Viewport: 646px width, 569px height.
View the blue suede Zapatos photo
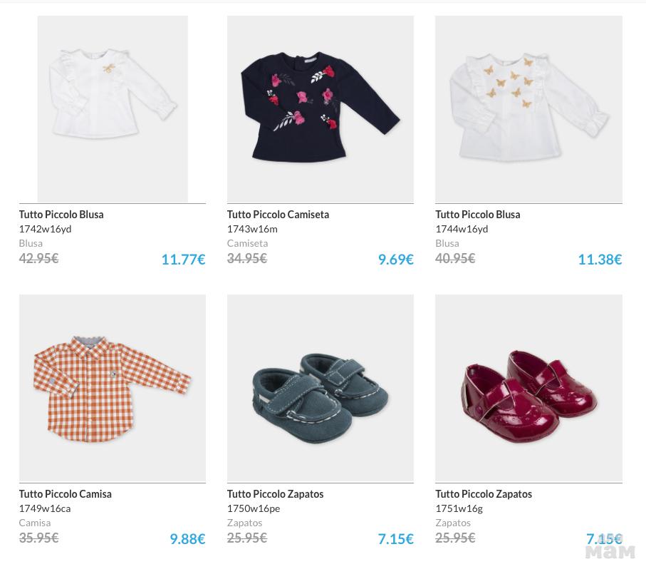click(x=321, y=388)
